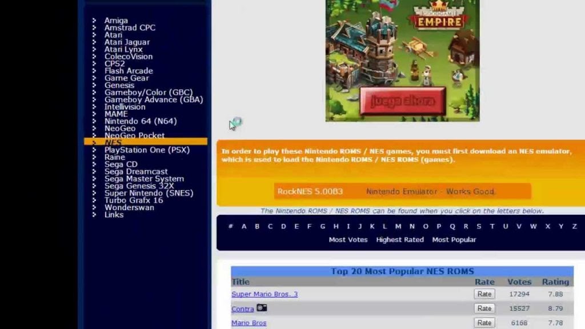Open Gameboy/Color (GBC) section
The width and height of the screenshot is (585, 329).
click(x=149, y=93)
